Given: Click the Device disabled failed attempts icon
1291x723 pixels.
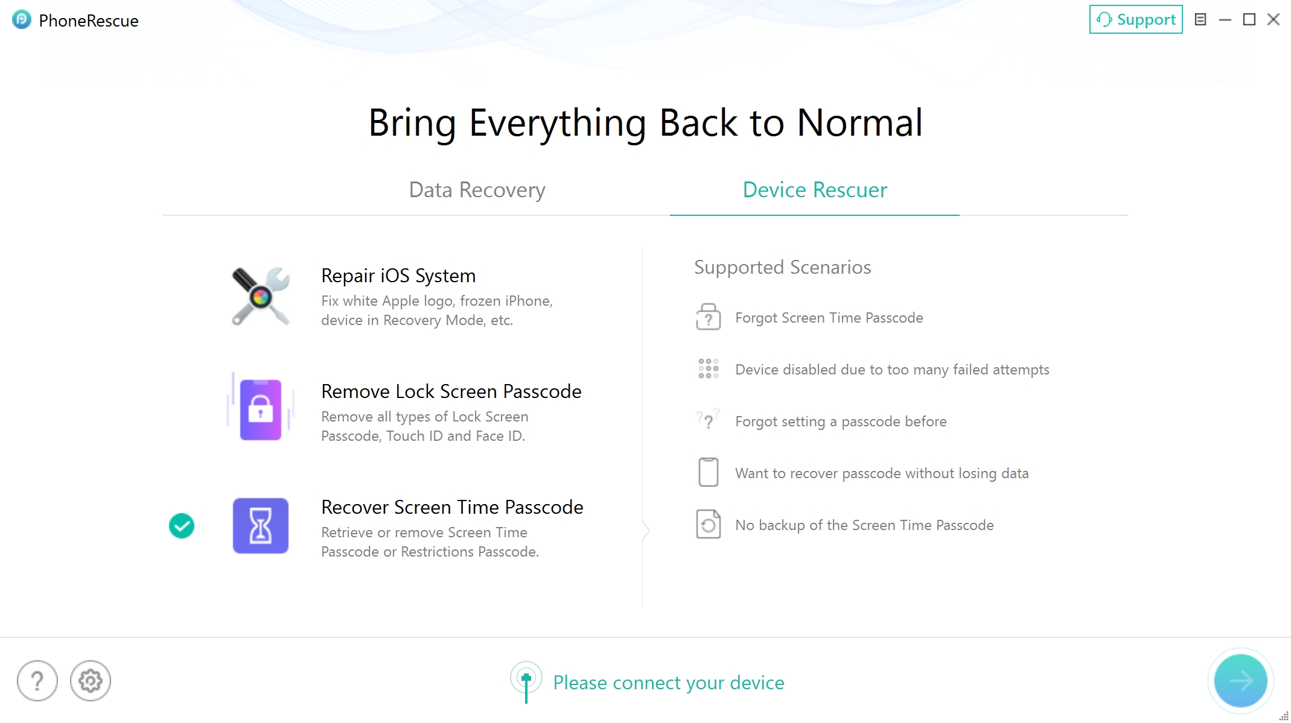Looking at the screenshot, I should (707, 368).
